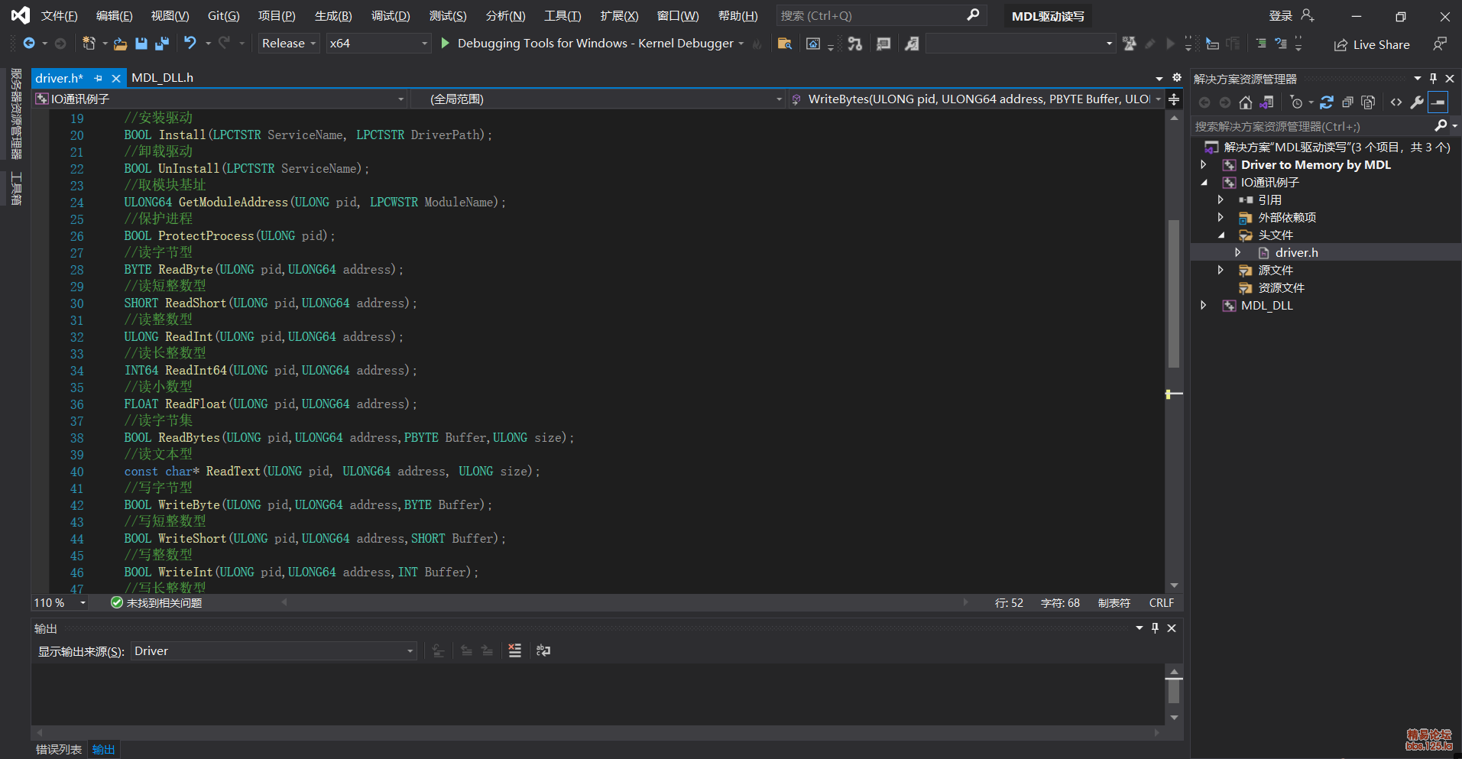Start Kernel Debugger with the run button
The height and width of the screenshot is (759, 1462).
(446, 44)
